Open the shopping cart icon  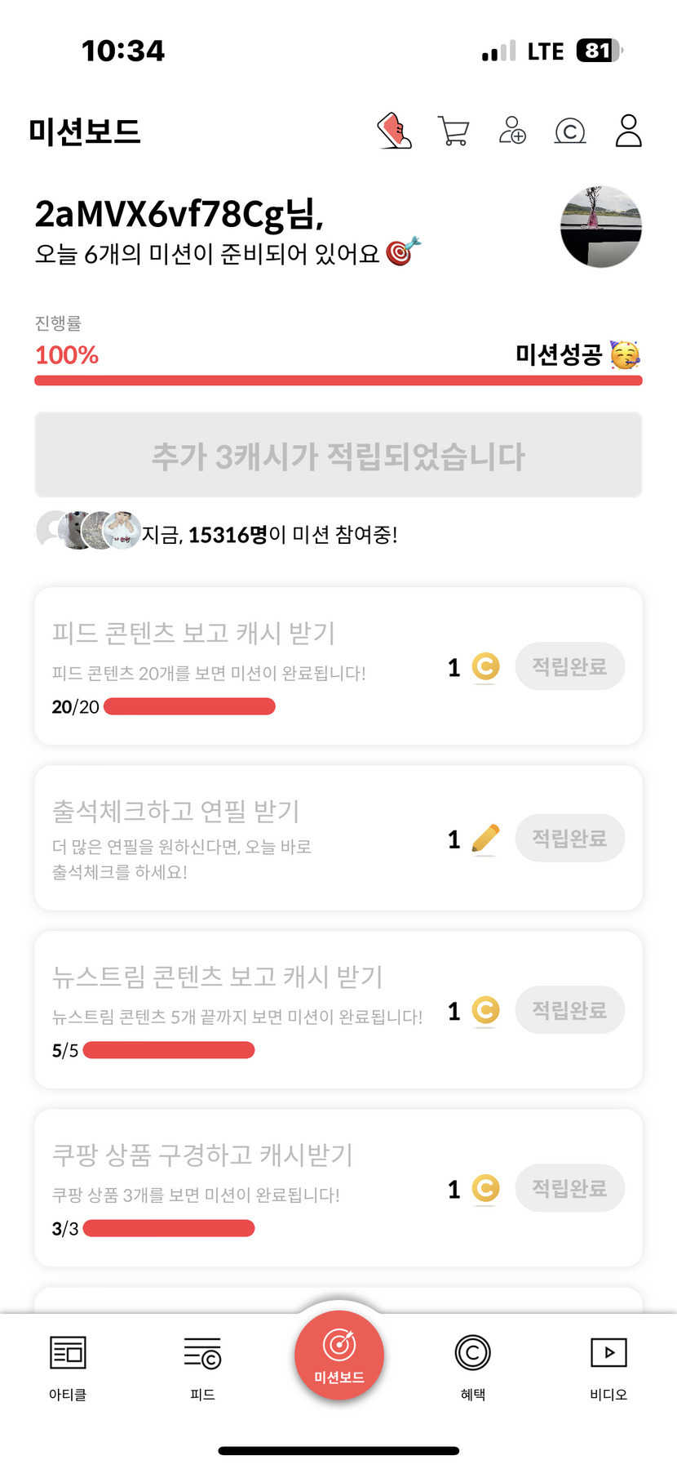[x=454, y=131]
